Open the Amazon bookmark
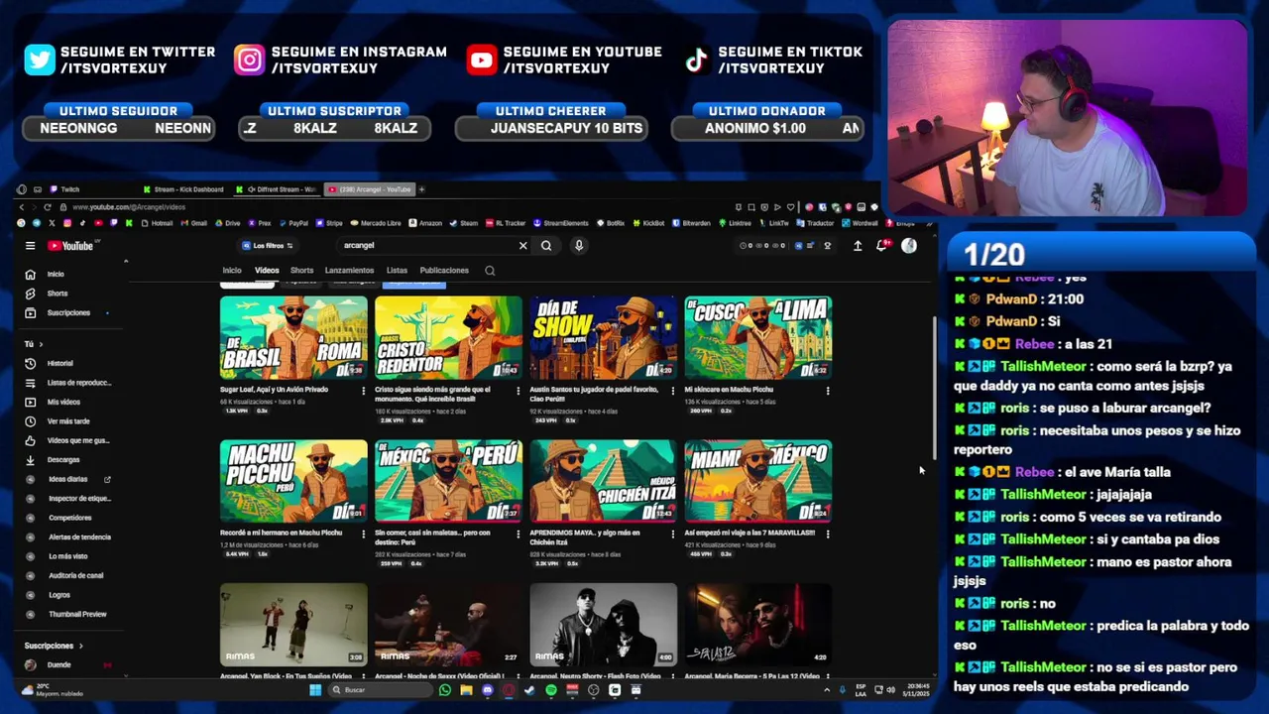The width and height of the screenshot is (1269, 714). pos(425,223)
